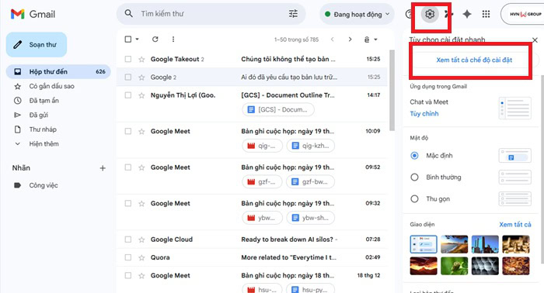The width and height of the screenshot is (544, 293).
Task: Open the Google apps grid
Action: [486, 14]
